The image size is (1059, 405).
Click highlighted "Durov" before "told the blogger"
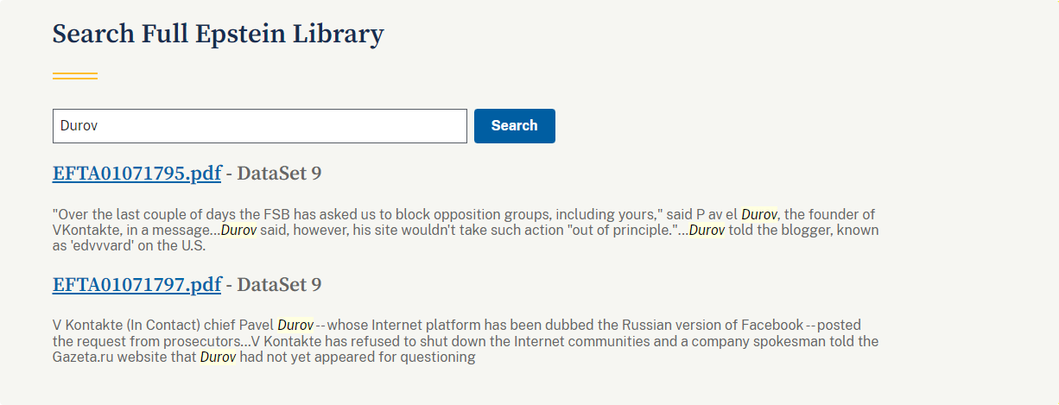pos(707,230)
